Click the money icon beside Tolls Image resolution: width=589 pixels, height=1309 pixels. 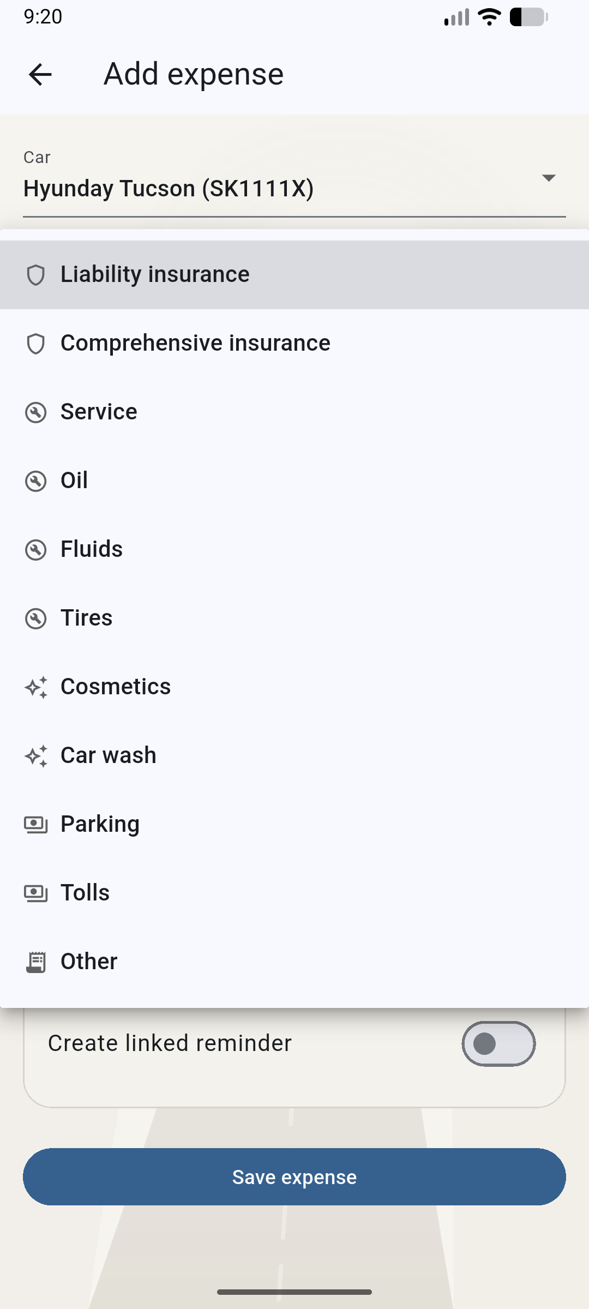36,893
